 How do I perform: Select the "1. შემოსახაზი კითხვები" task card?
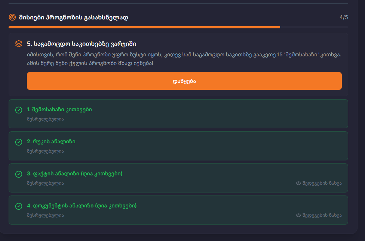pyautogui.click(x=178, y=114)
